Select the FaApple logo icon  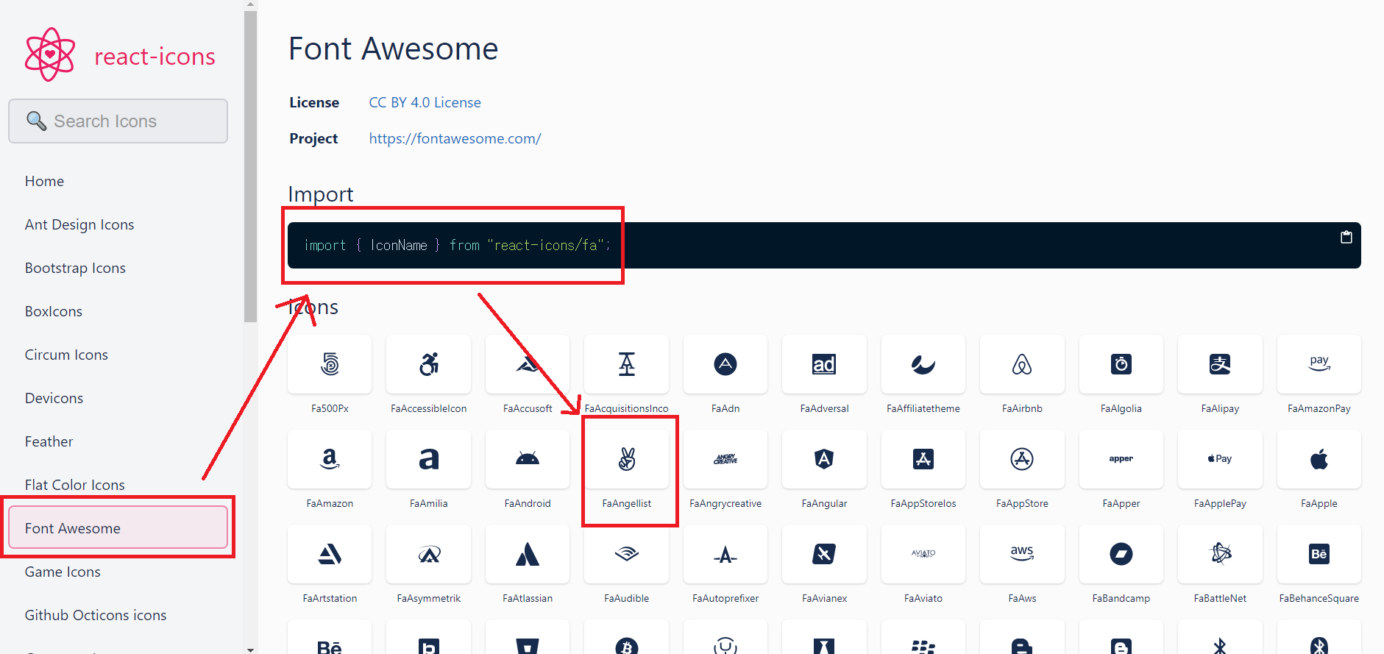click(1319, 459)
